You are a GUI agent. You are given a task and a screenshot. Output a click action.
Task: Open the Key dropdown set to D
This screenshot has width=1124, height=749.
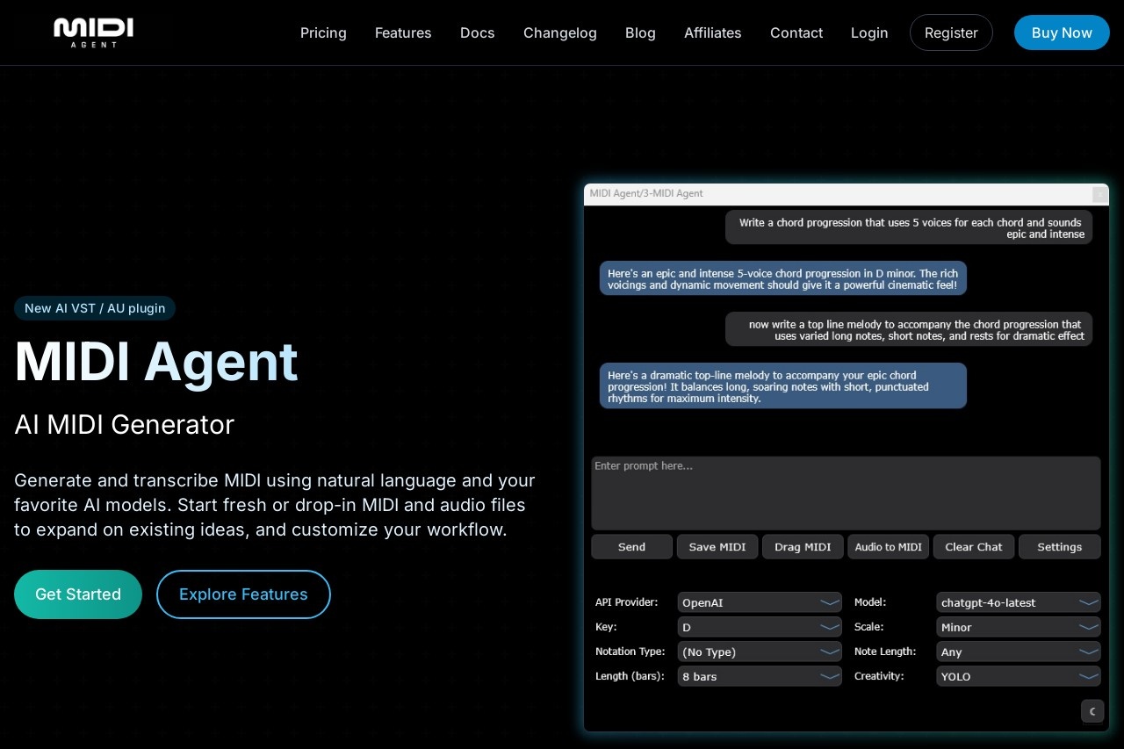pyautogui.click(x=760, y=627)
